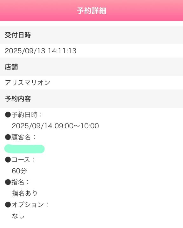
Task: Click the bullet icon beside 顧客名
Action: coord(8,137)
